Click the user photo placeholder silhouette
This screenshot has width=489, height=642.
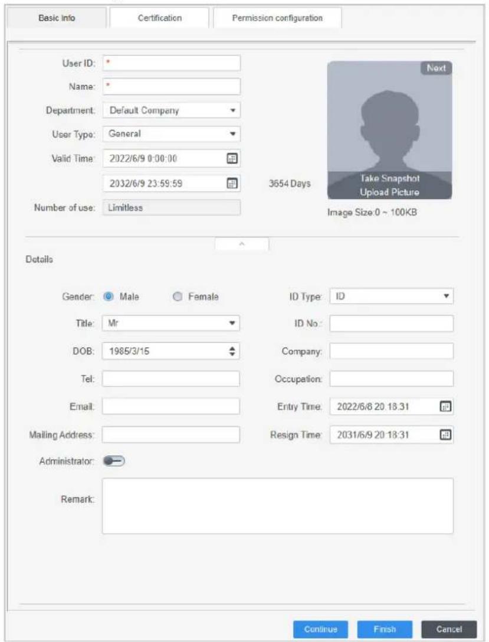390,131
